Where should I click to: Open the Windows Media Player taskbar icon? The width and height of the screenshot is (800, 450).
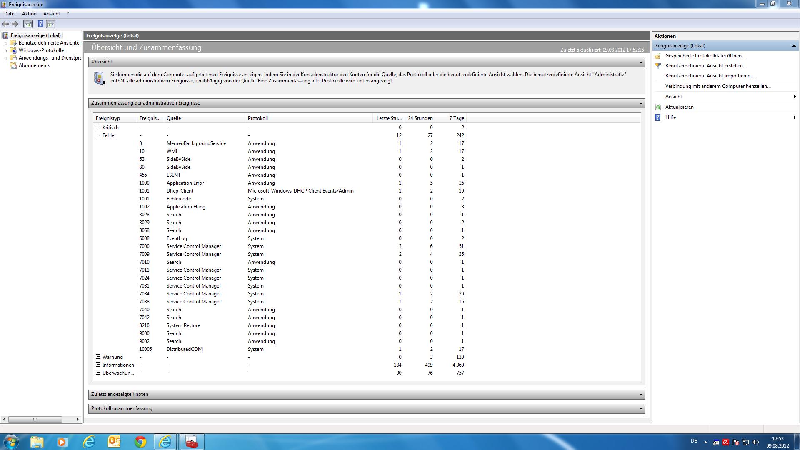coord(62,442)
